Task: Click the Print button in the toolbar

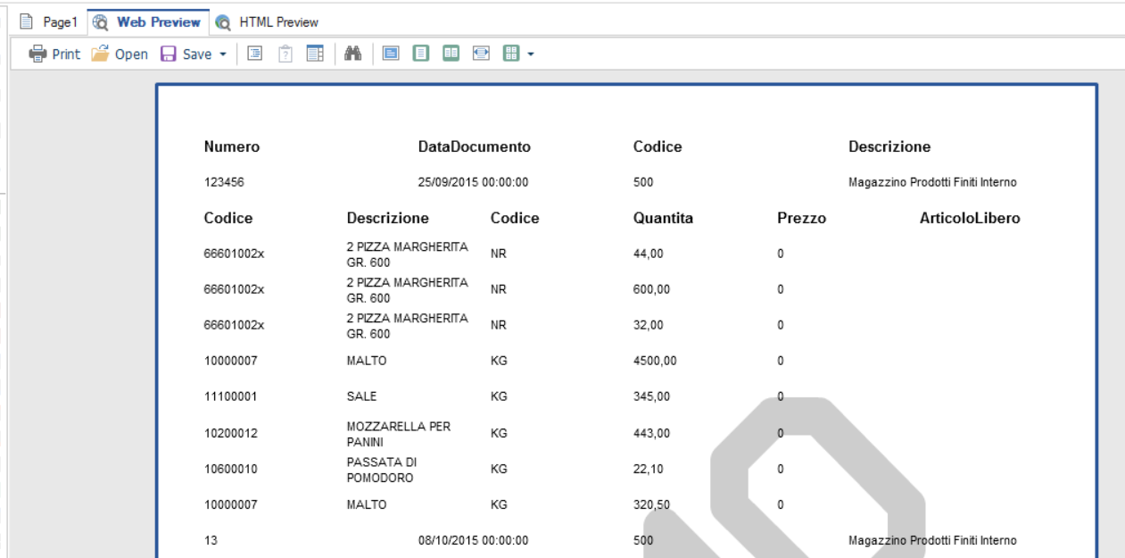Action: [54, 54]
